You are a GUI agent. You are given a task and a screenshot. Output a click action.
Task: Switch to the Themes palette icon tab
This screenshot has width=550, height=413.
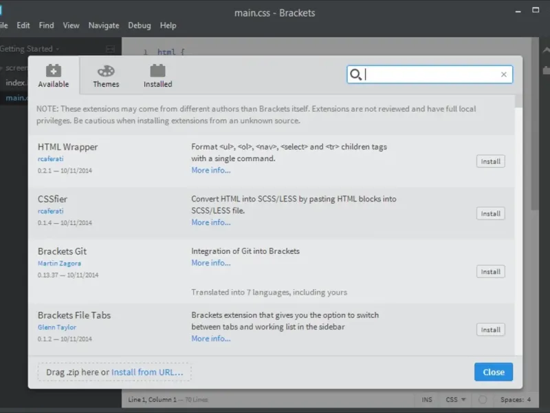coord(106,71)
